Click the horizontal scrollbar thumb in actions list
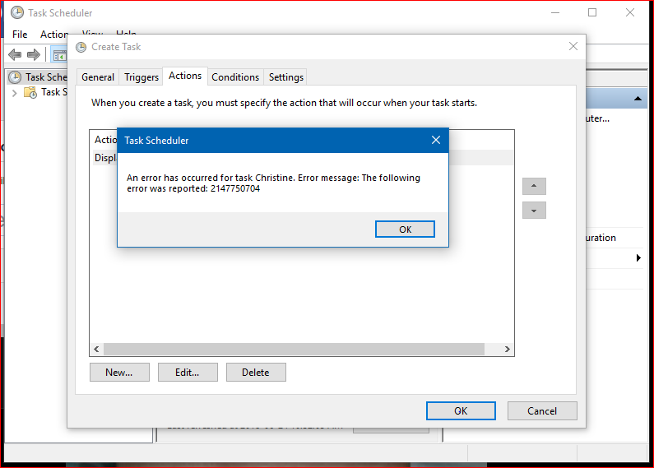This screenshot has width=654, height=468. point(294,349)
